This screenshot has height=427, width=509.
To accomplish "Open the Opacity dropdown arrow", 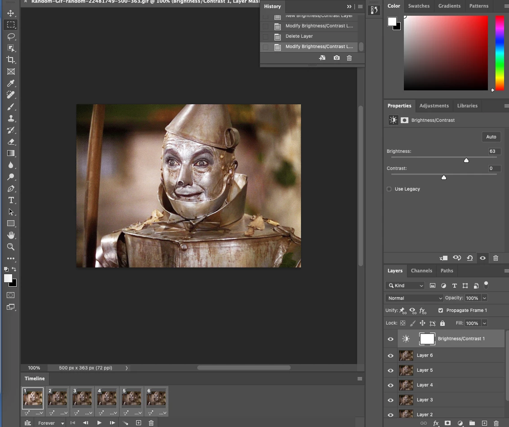I will click(484, 298).
